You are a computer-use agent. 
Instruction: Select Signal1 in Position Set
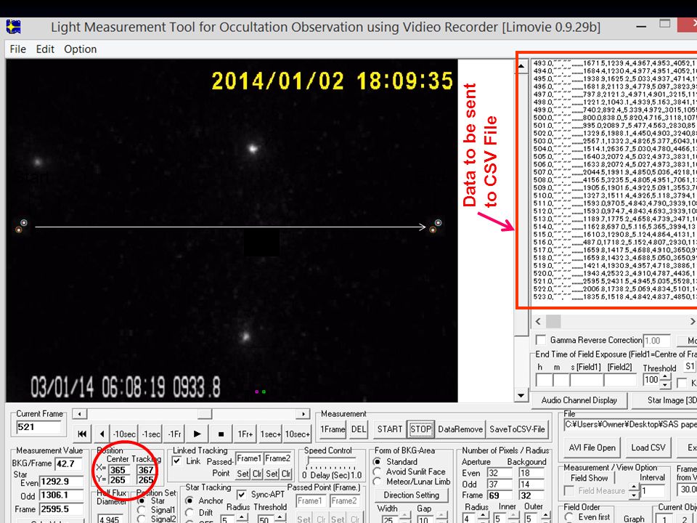pyautogui.click(x=142, y=510)
